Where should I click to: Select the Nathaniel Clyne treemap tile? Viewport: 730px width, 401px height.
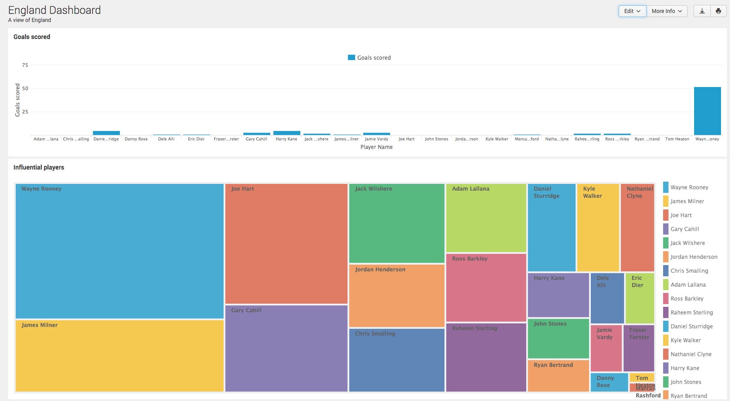tap(638, 227)
